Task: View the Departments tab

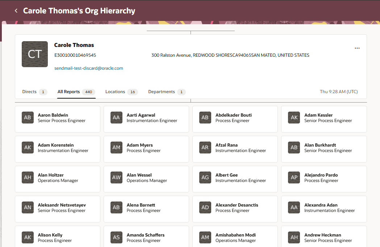Action: [162, 92]
